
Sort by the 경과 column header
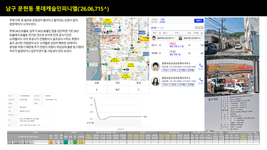pos(165,33)
